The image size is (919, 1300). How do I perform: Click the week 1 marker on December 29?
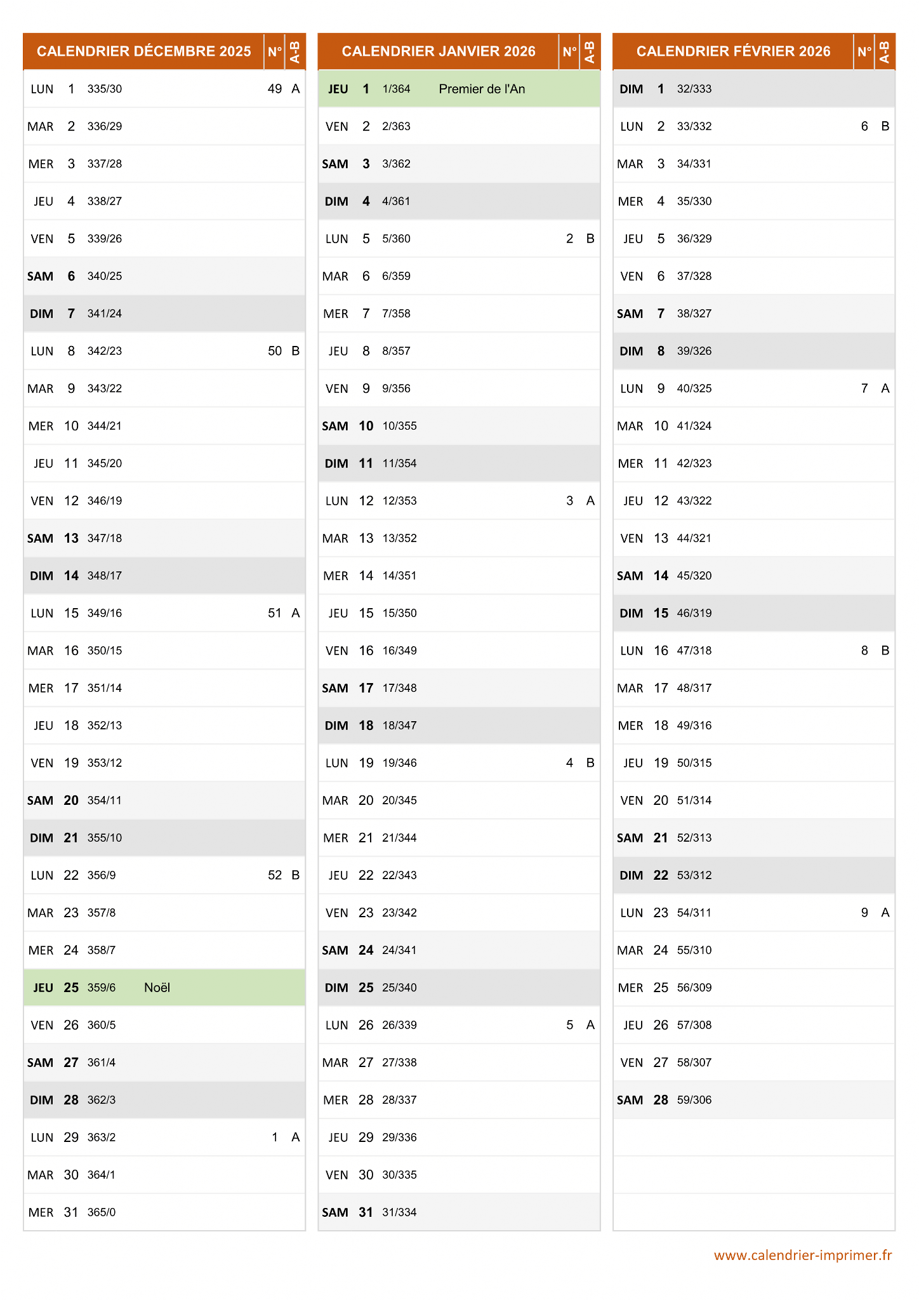click(x=275, y=1137)
